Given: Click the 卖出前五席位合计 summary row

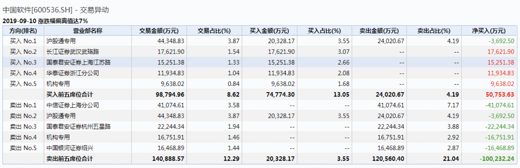Looking at the screenshot, I should [x=69, y=159].
